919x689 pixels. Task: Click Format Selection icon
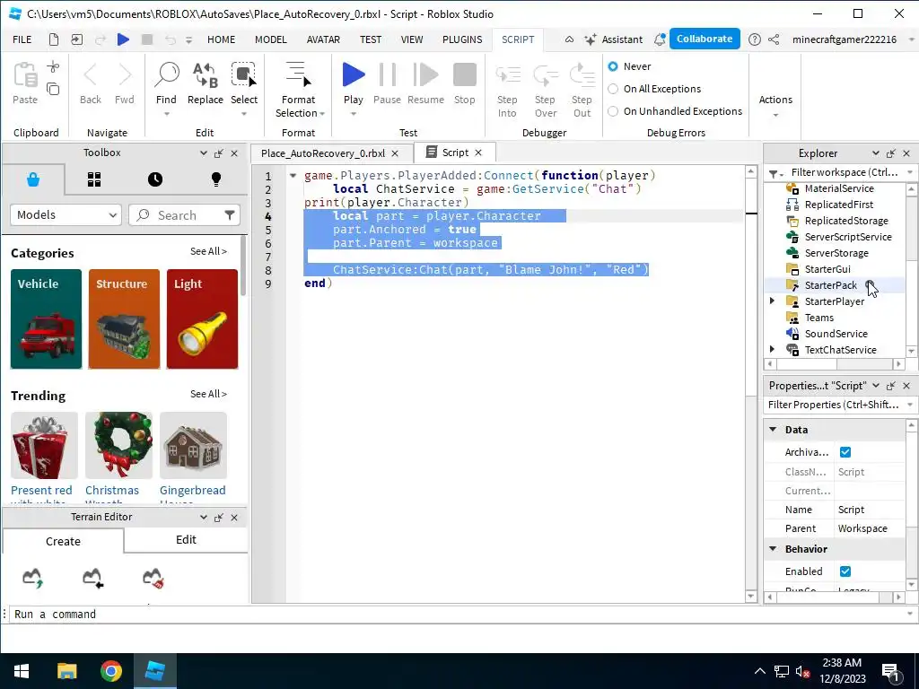coord(298,75)
